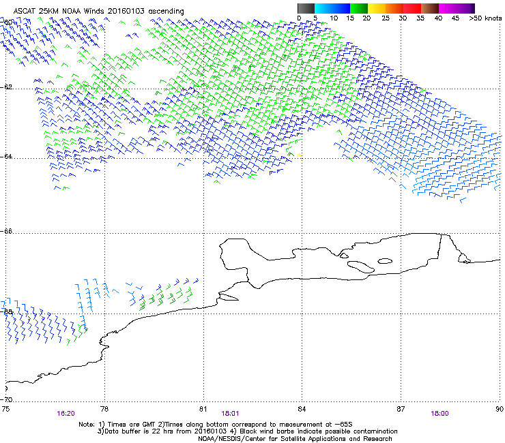The width and height of the screenshot is (505, 443).
Task: Select legend label '40' under color bar
Action: [x=438, y=18]
